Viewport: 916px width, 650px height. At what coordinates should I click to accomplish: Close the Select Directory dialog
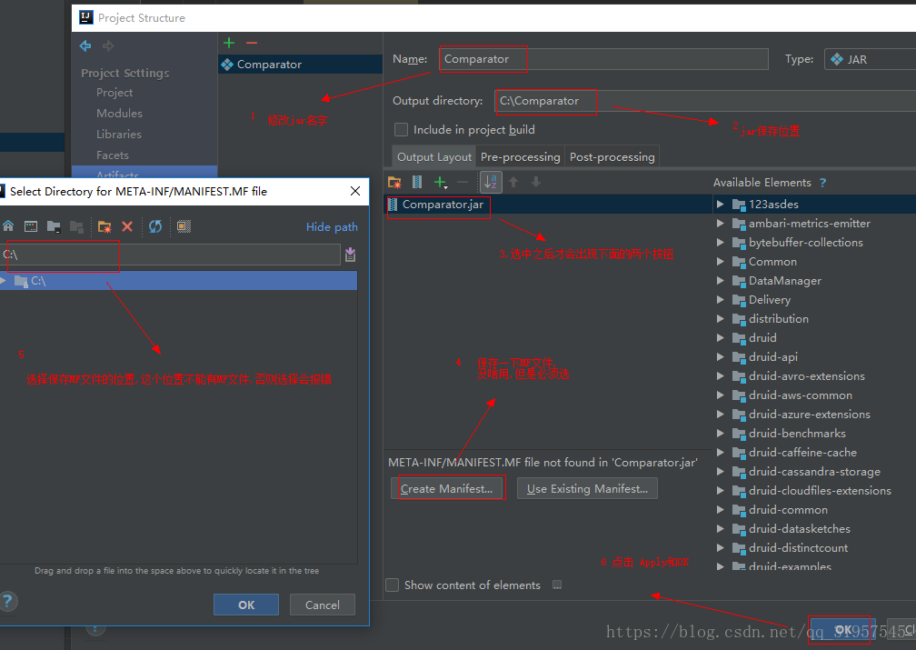pos(354,191)
